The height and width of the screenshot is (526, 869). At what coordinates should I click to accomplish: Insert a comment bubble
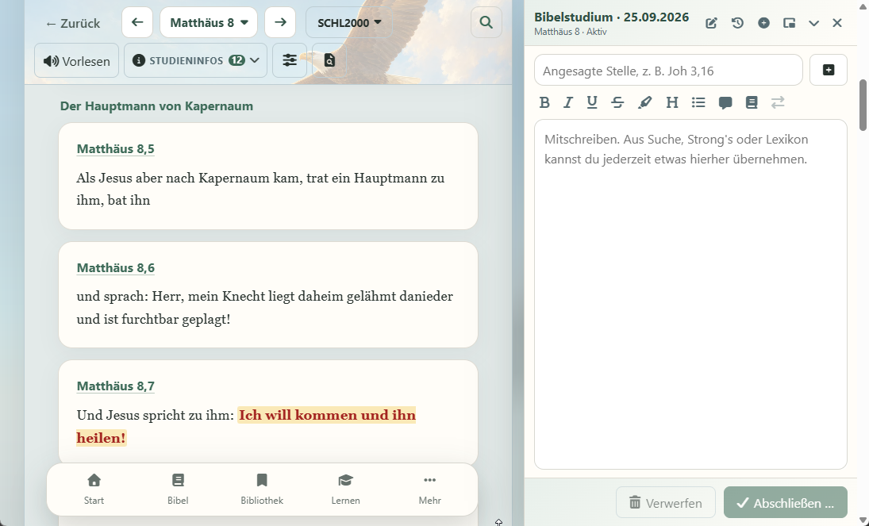tap(725, 102)
